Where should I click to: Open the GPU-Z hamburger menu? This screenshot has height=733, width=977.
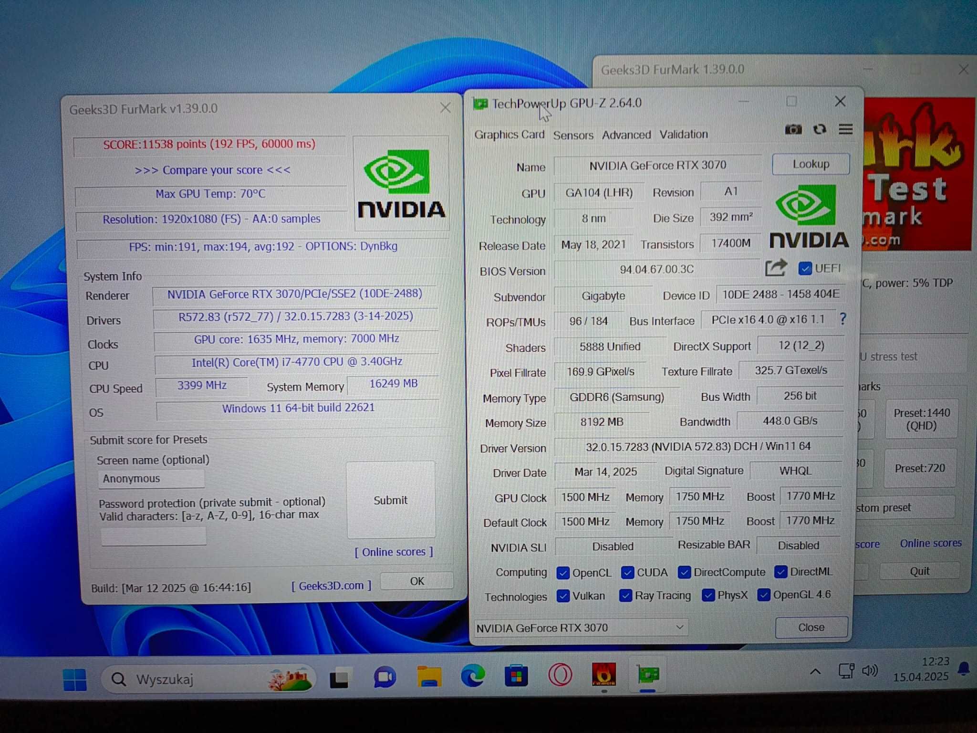(x=846, y=129)
